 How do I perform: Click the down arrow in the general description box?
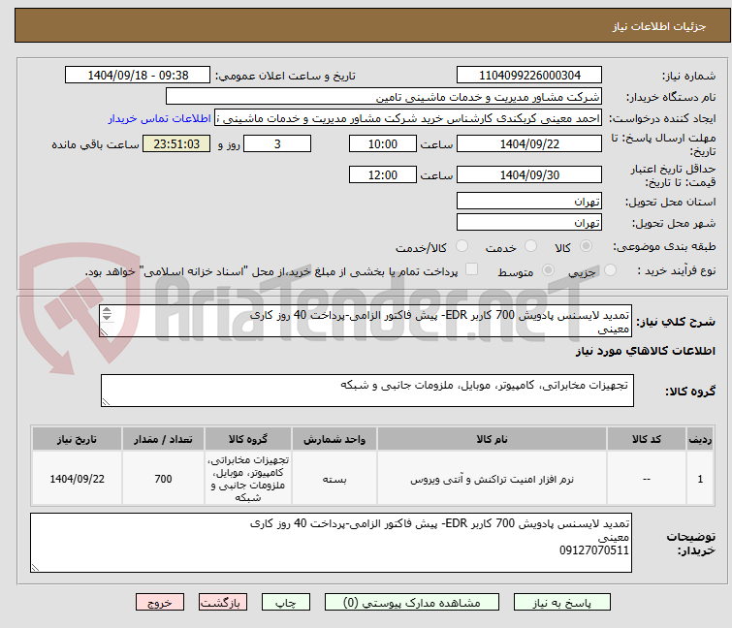click(x=106, y=320)
